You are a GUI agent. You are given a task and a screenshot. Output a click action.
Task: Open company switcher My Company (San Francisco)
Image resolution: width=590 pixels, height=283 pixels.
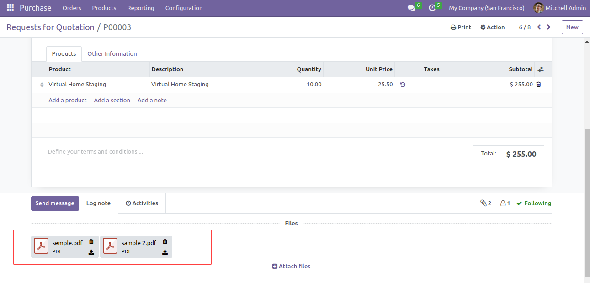[x=487, y=8]
